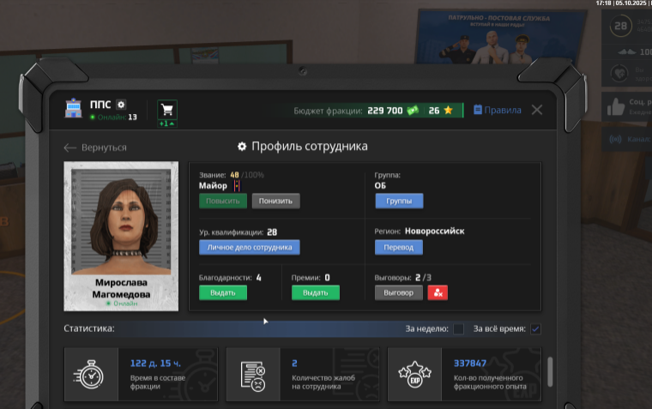Click the red dismiss employee icon
The image size is (652, 409).
(437, 292)
